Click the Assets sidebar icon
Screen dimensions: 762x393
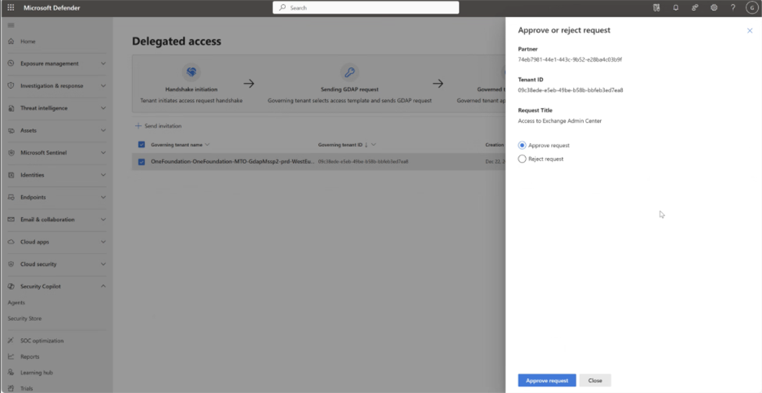pyautogui.click(x=11, y=130)
